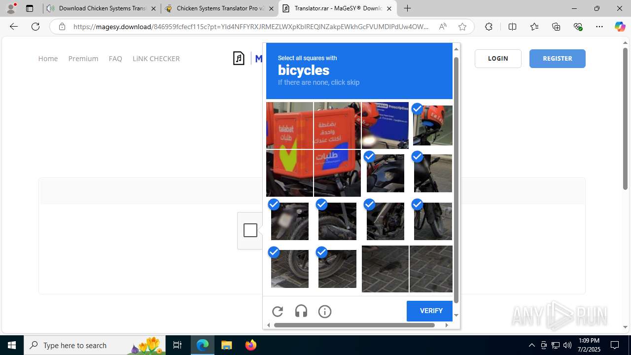
Task: Open the Collections icon
Action: click(556, 27)
